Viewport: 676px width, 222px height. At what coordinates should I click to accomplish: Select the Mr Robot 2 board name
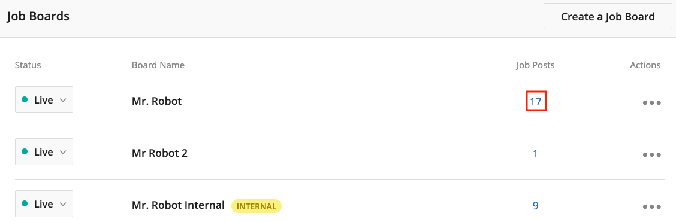[x=159, y=153]
